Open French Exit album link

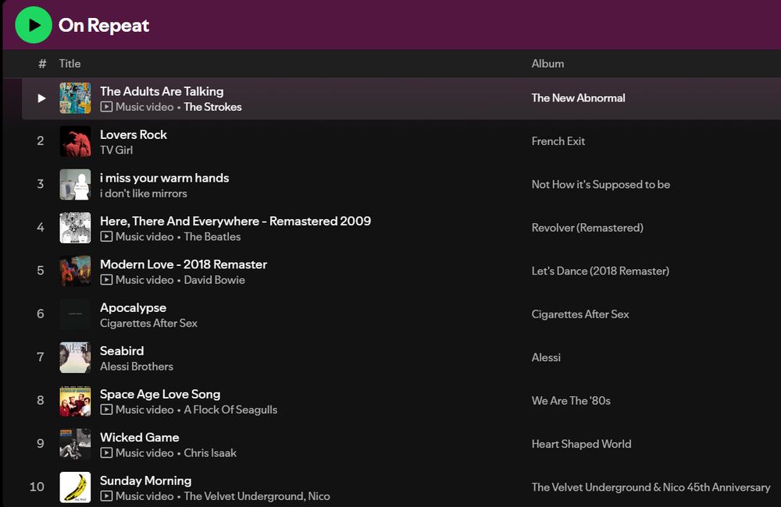558,141
